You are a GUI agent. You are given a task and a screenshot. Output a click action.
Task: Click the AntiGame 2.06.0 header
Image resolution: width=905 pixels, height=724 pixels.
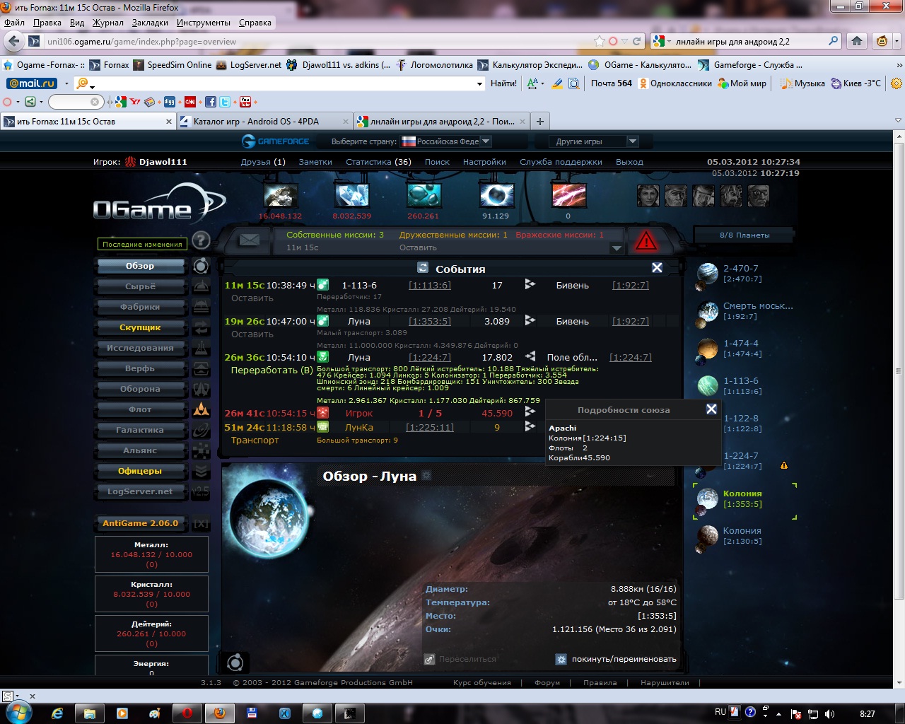[x=141, y=523]
